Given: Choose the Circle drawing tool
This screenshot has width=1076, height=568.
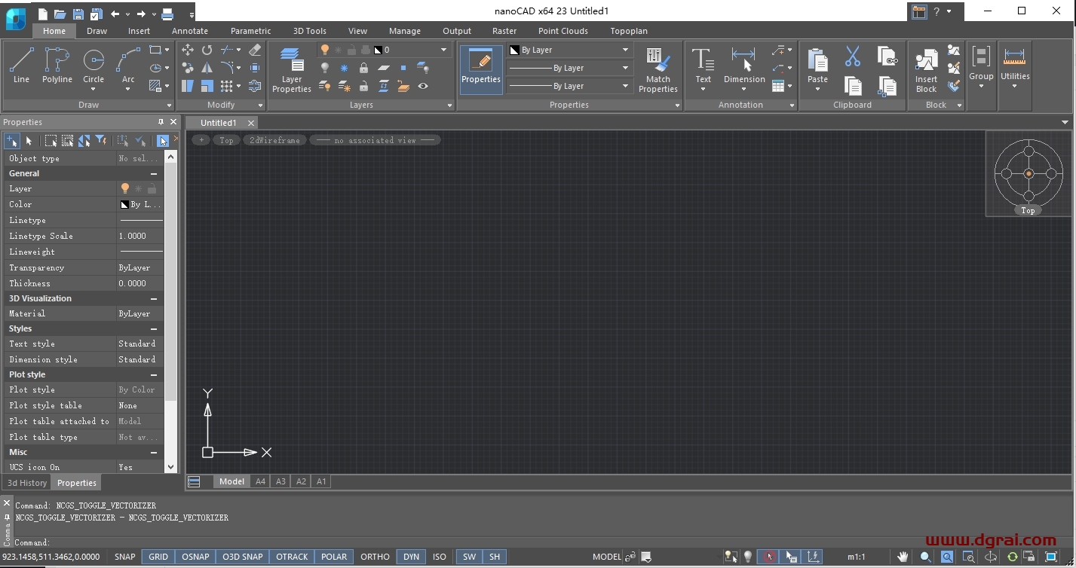Looking at the screenshot, I should pyautogui.click(x=93, y=65).
